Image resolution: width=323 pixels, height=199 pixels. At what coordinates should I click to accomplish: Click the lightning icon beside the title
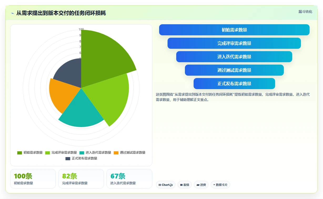pos(13,13)
